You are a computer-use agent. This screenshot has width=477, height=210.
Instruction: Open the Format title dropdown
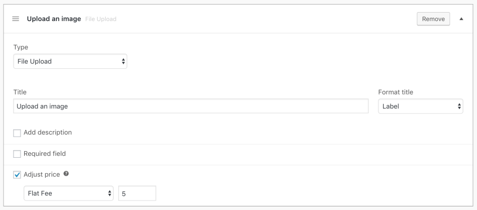pos(420,106)
